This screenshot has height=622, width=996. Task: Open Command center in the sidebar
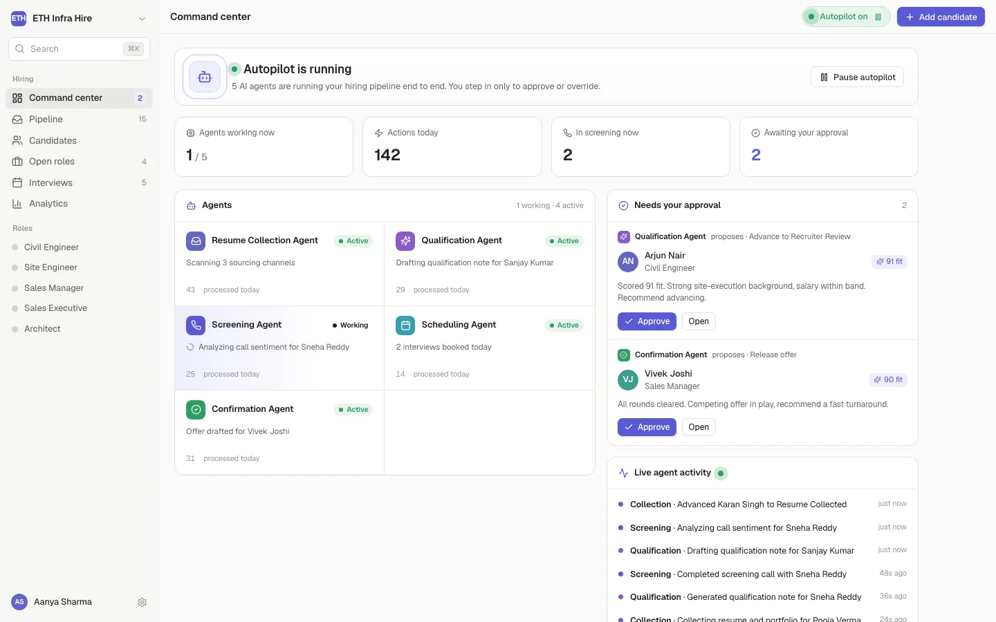[79, 98]
